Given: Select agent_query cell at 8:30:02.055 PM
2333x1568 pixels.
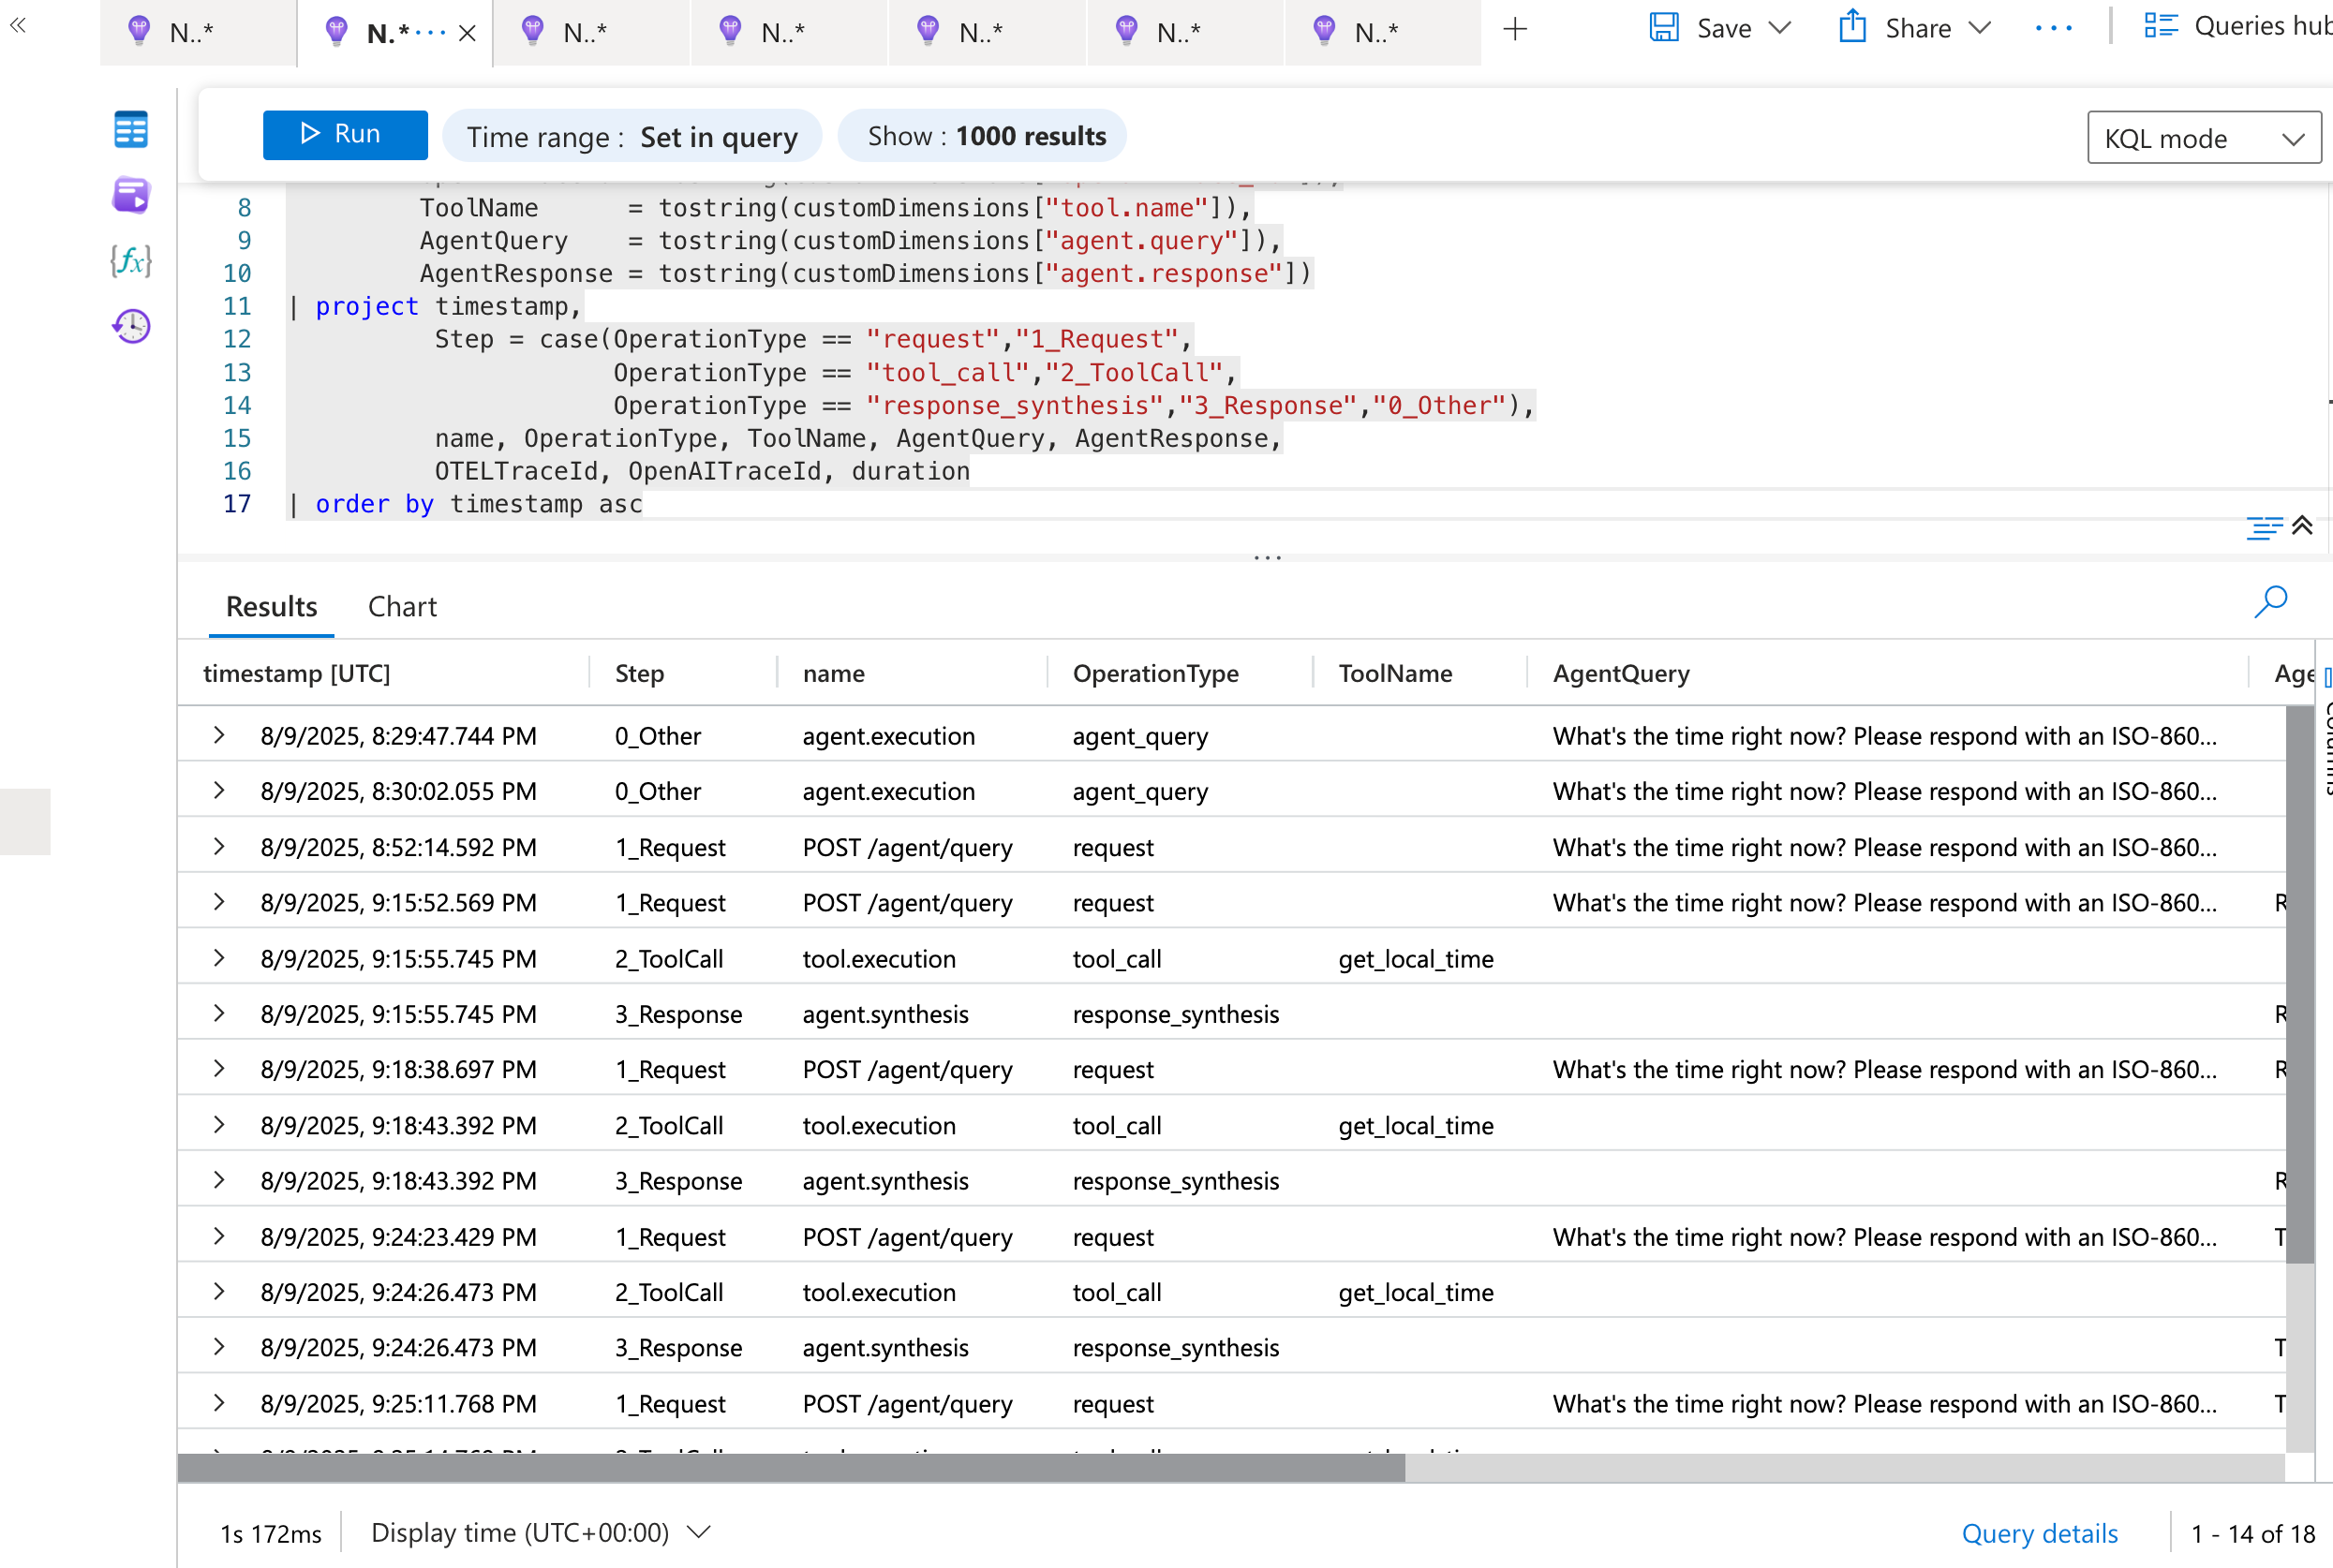Looking at the screenshot, I should click(x=1140, y=791).
